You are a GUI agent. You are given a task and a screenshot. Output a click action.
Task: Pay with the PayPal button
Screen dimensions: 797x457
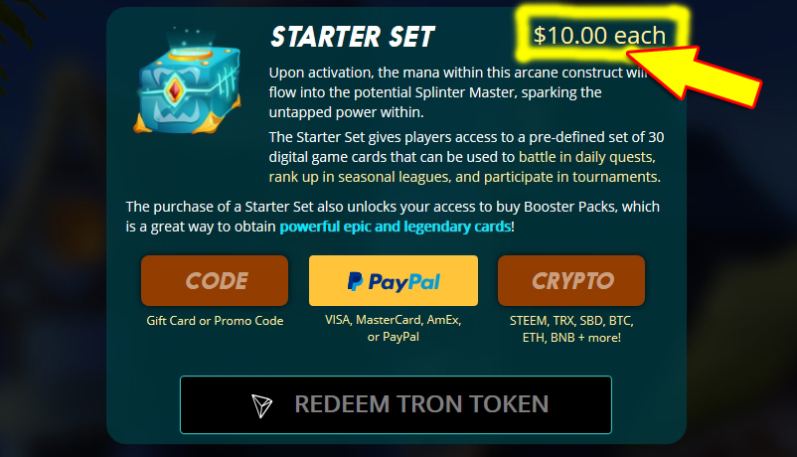tap(394, 280)
